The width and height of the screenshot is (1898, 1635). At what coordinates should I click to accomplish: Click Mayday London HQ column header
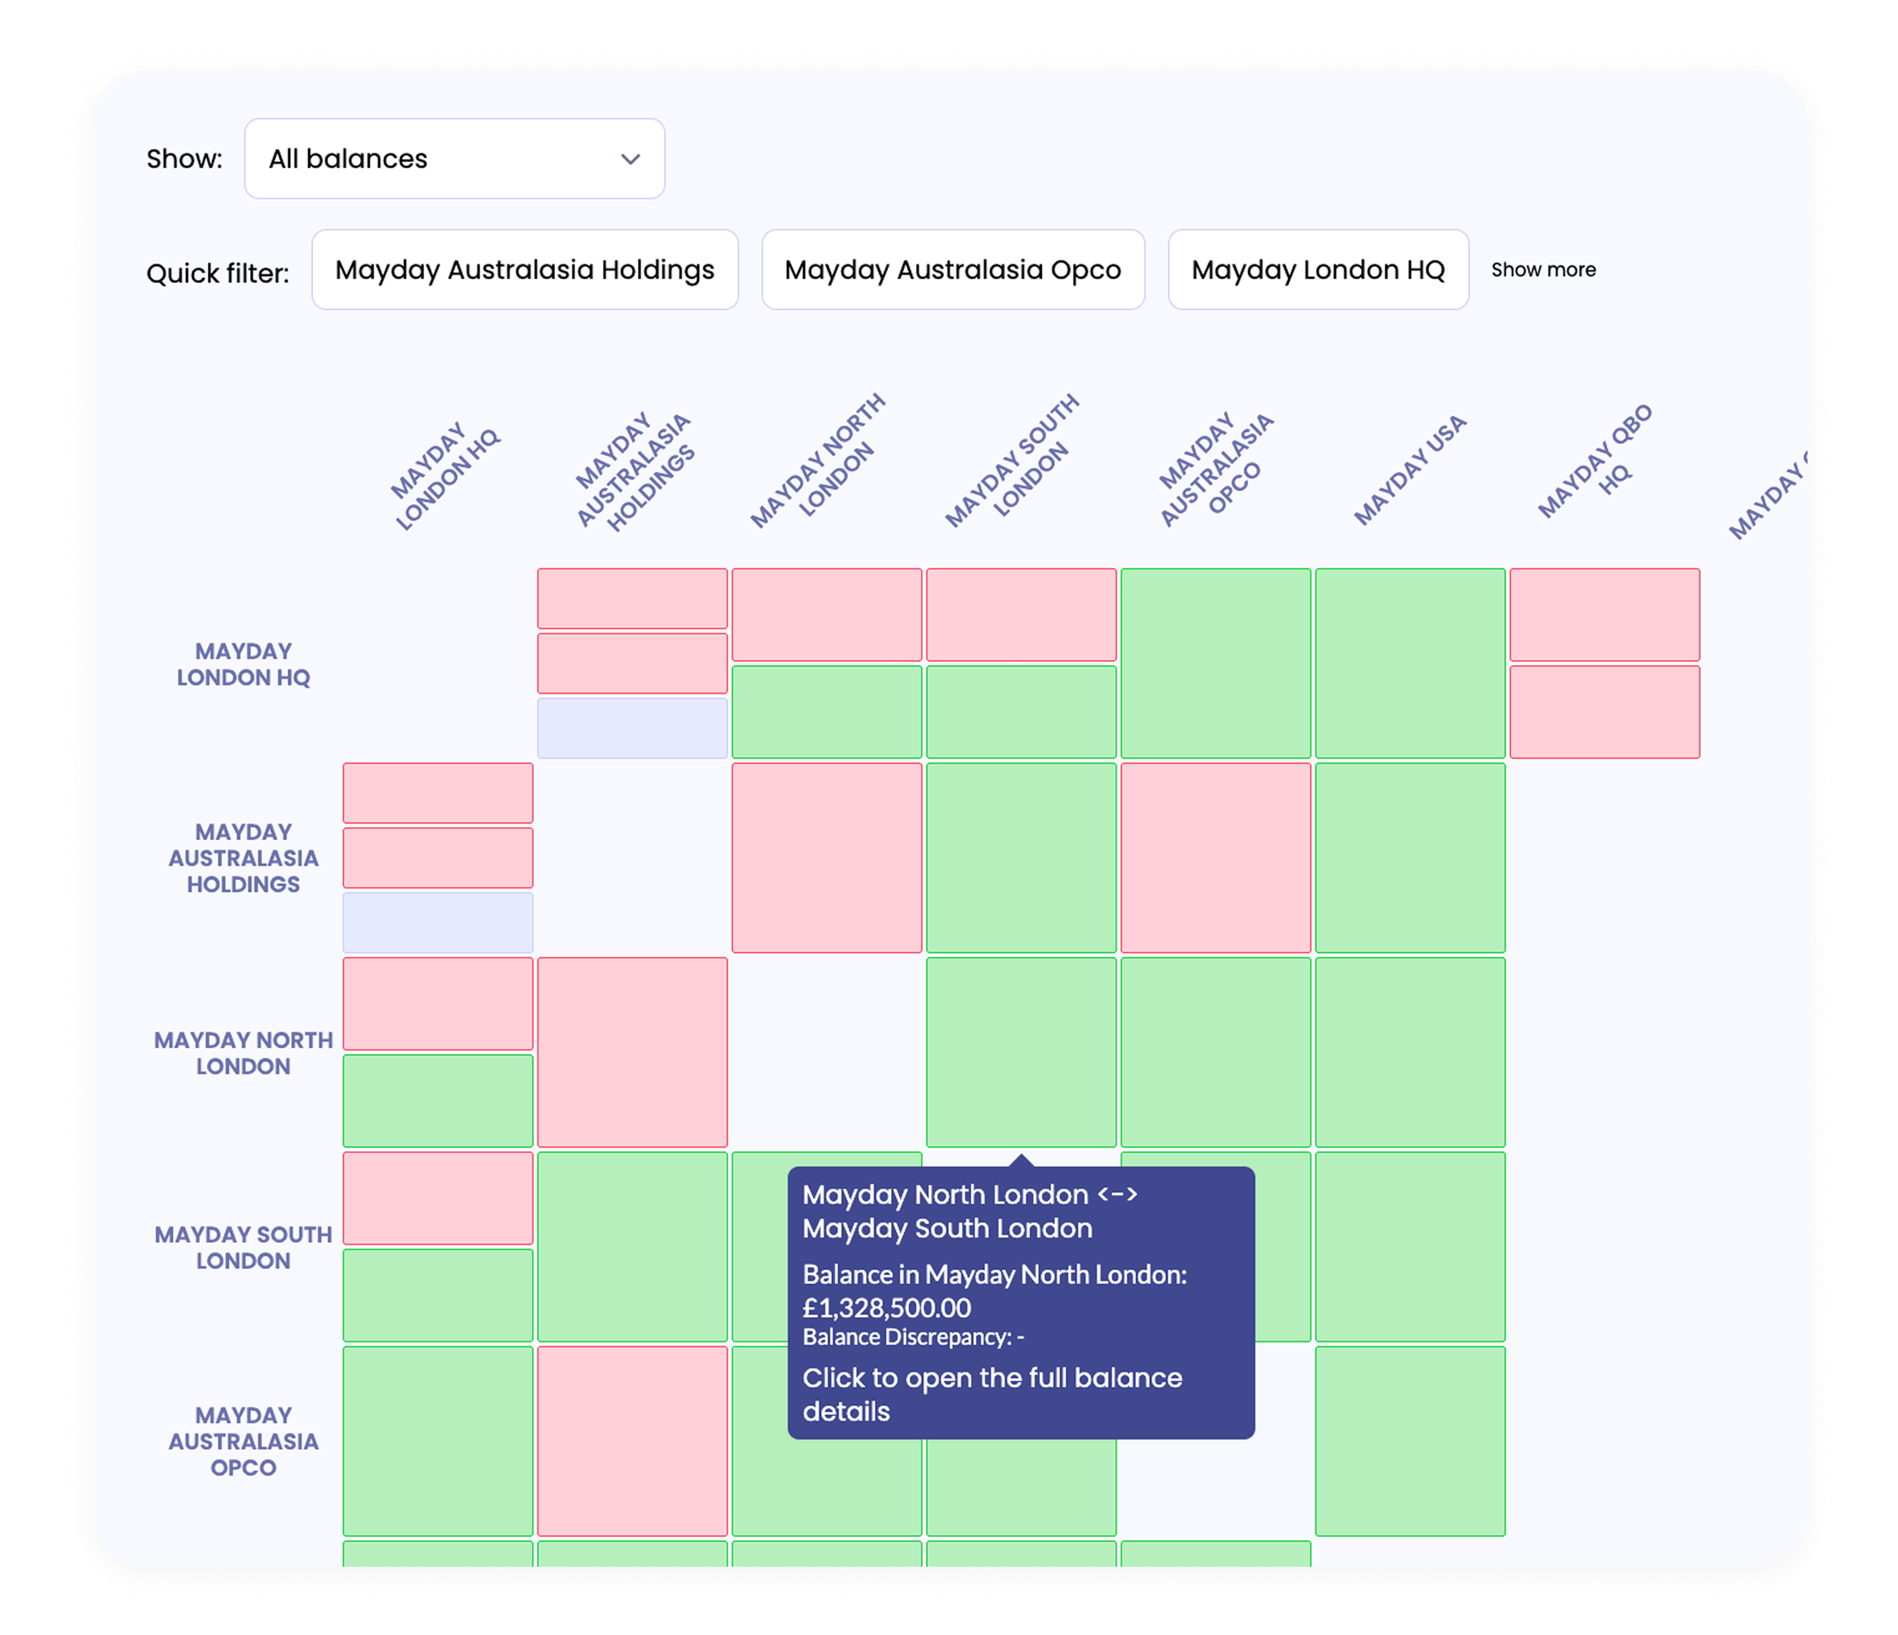pos(446,476)
